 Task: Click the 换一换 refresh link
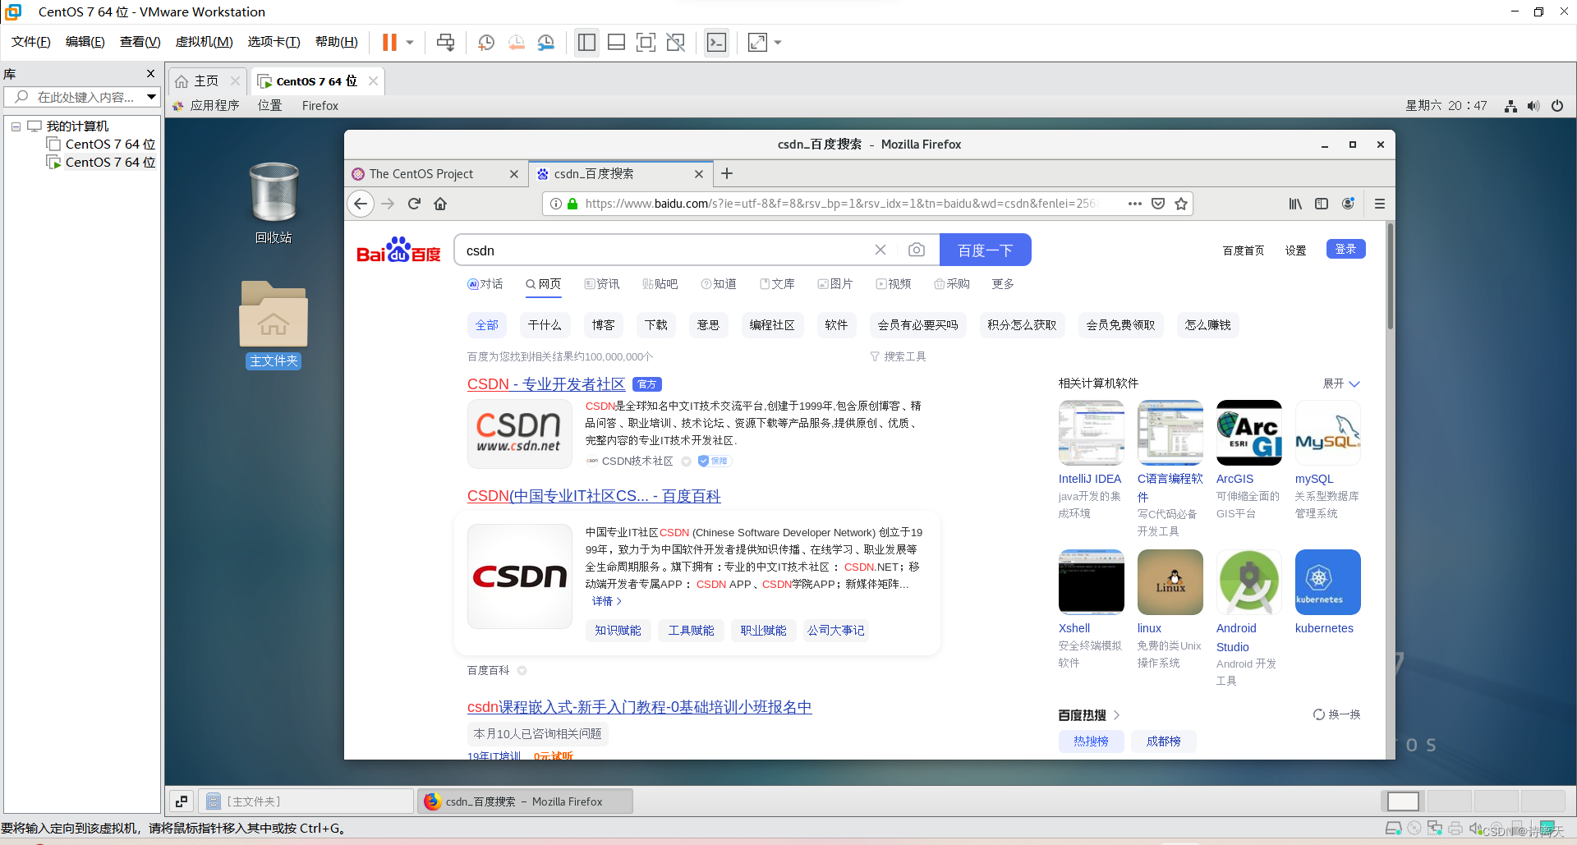pos(1336,715)
